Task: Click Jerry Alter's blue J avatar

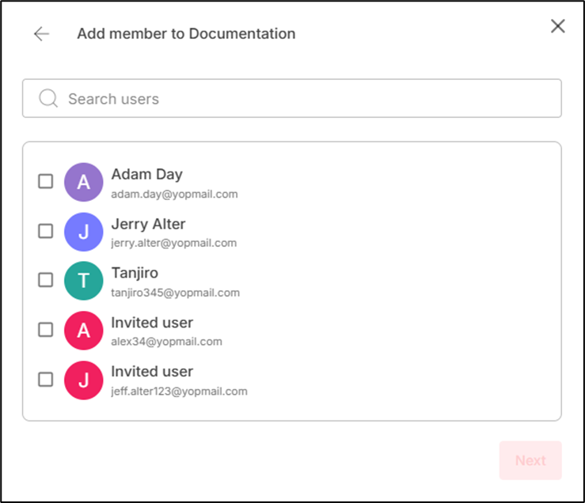Action: coord(84,232)
